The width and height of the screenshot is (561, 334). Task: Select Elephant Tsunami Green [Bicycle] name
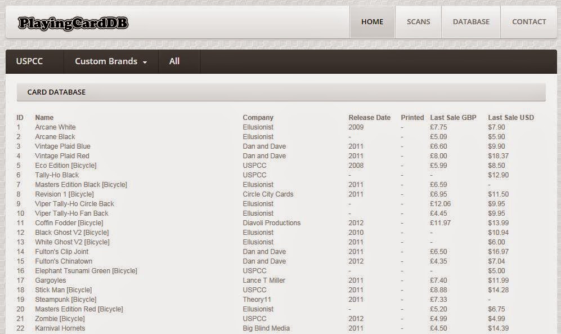pos(86,271)
